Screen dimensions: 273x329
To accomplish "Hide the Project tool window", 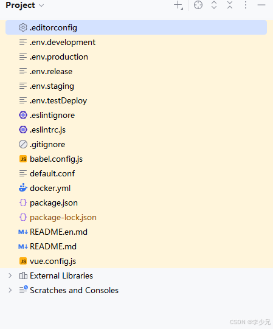I will point(261,5).
